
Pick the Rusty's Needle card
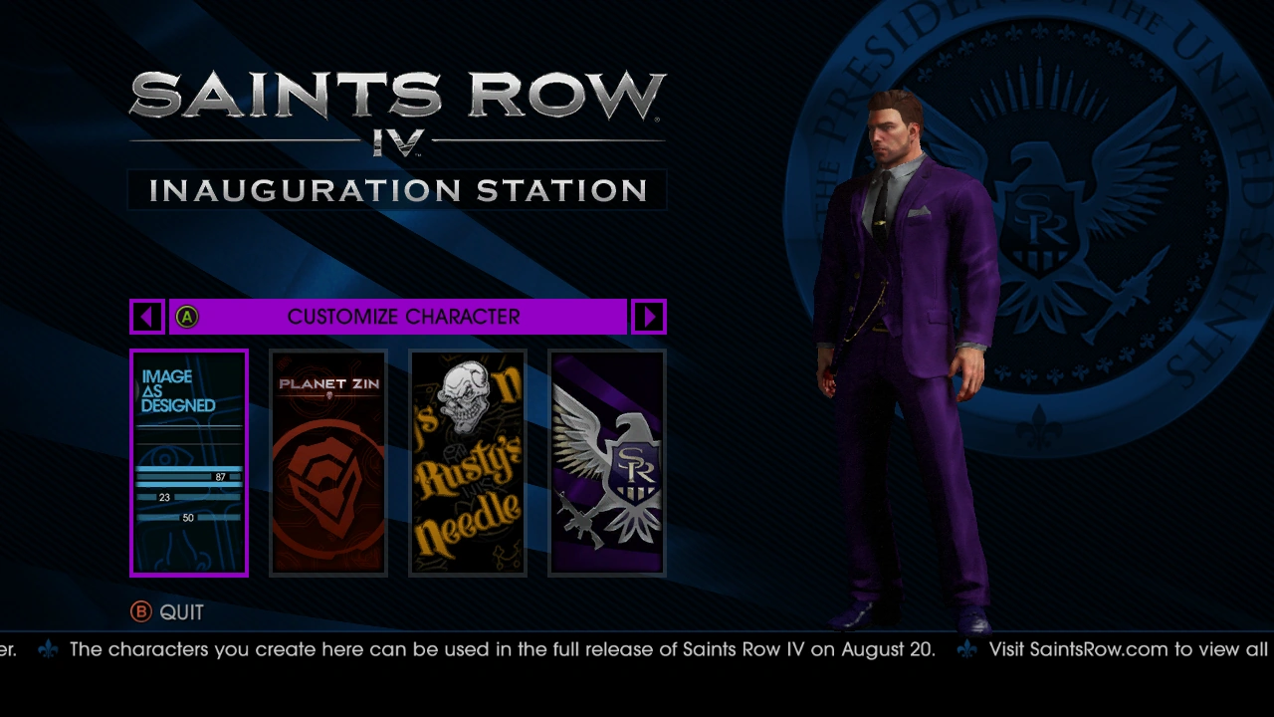pos(468,462)
